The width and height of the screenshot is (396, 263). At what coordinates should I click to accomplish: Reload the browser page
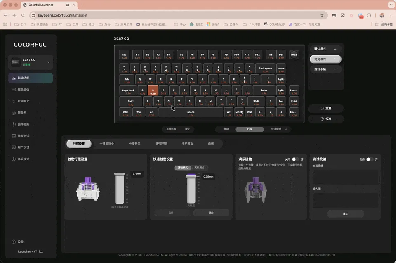23,15
